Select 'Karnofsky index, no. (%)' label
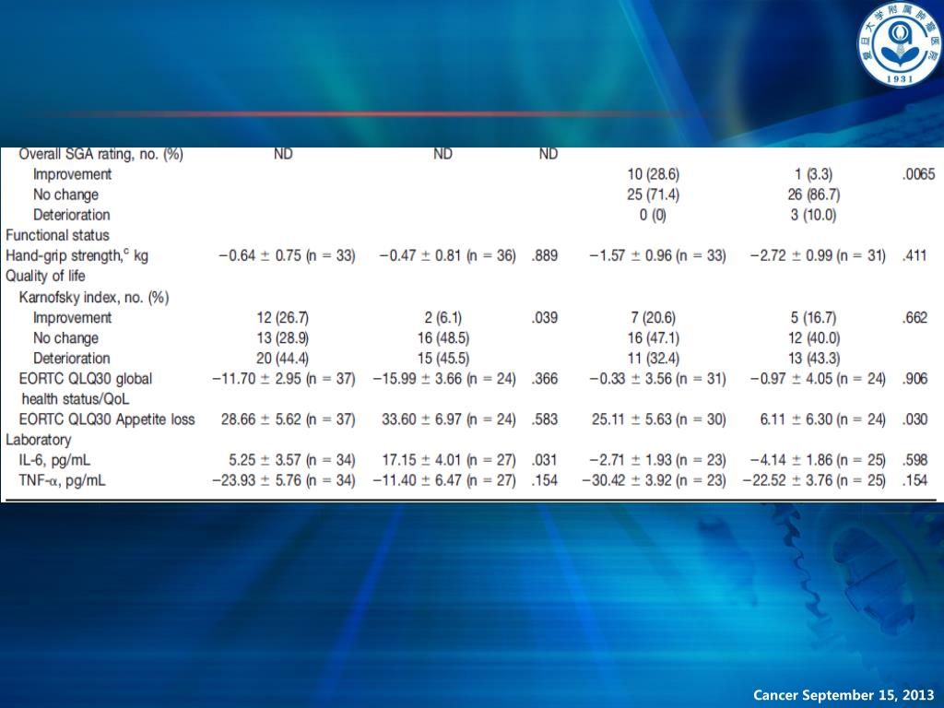Viewport: 944px width, 708px height. 94,298
